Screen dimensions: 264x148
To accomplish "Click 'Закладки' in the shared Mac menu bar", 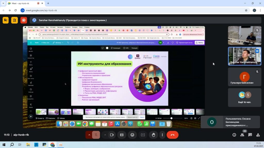I will click(x=60, y=27).
